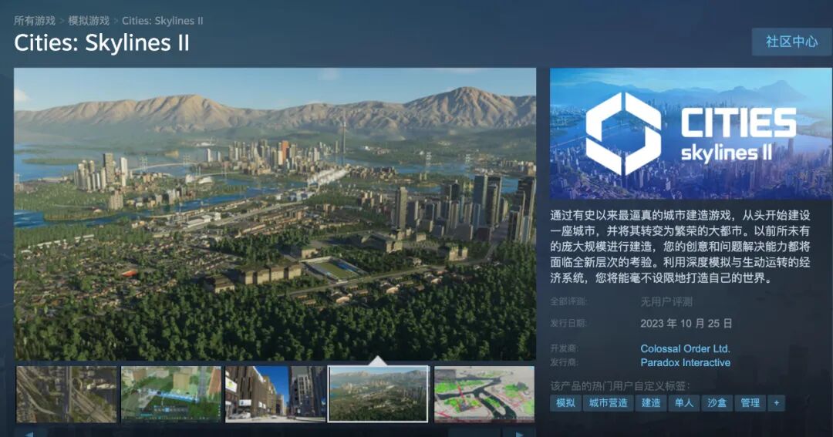833x437 pixels.
Task: Open the 所有游戏 breadcrumb link
Action: [x=35, y=21]
